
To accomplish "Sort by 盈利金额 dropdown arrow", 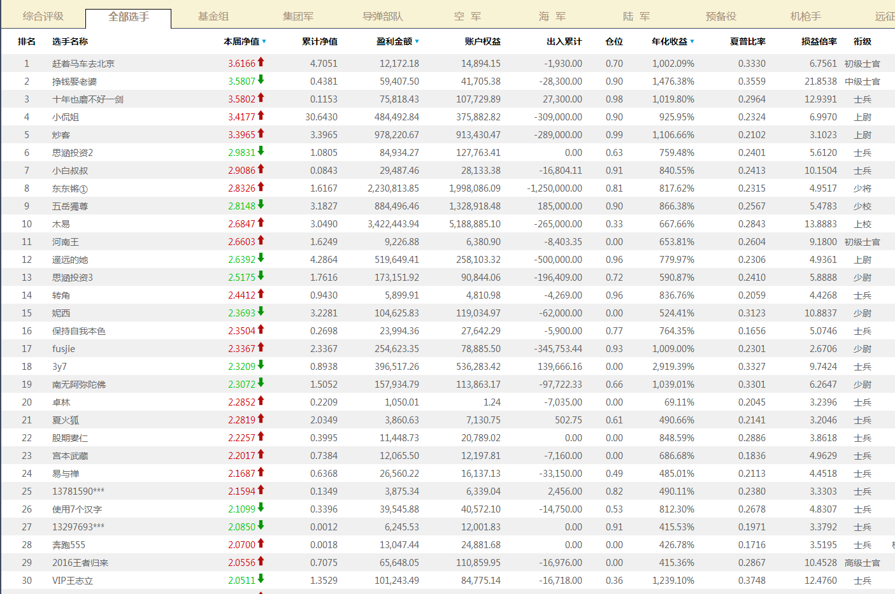I will 417,41.
